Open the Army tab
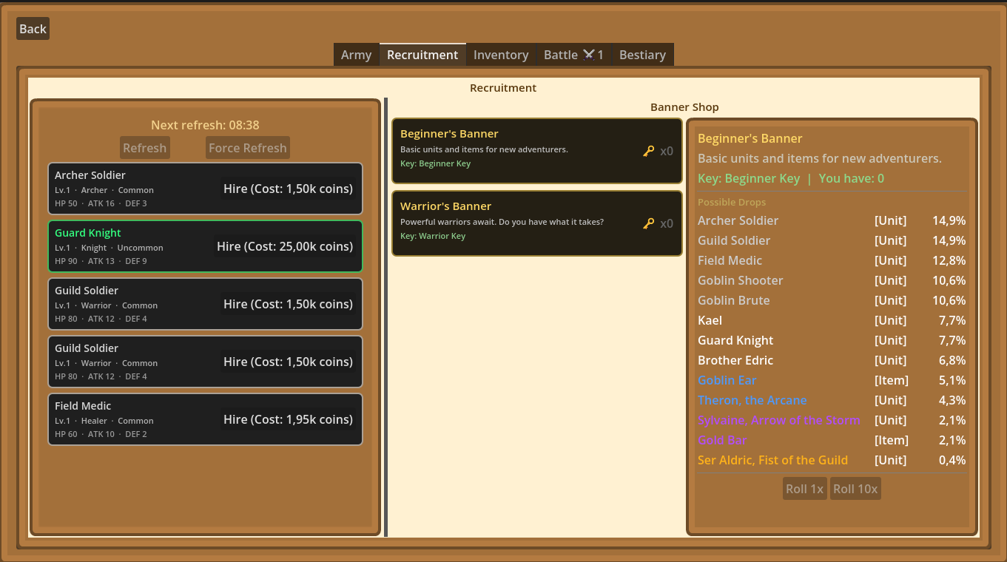 pyautogui.click(x=356, y=55)
